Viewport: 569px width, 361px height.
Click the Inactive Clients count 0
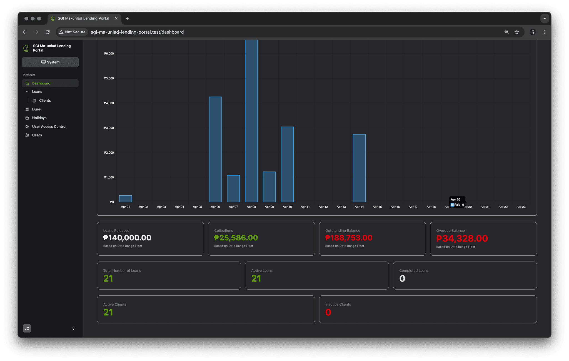pyautogui.click(x=328, y=312)
